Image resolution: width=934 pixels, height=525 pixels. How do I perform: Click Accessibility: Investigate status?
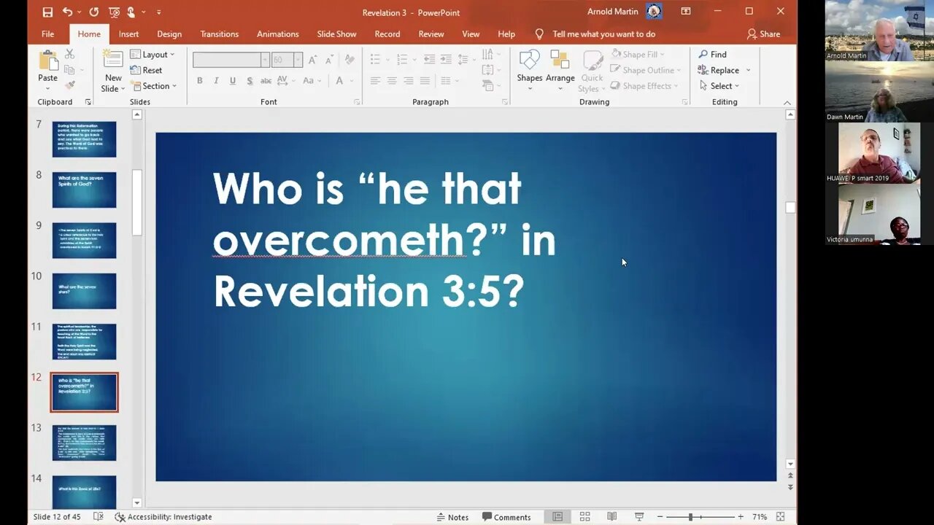pos(163,517)
